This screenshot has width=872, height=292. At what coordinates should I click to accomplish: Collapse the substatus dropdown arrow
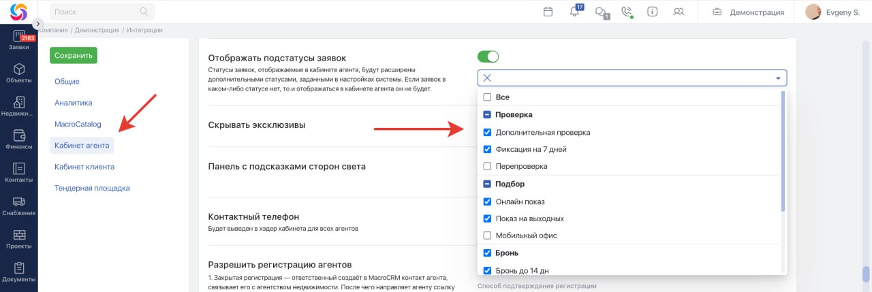pos(778,78)
